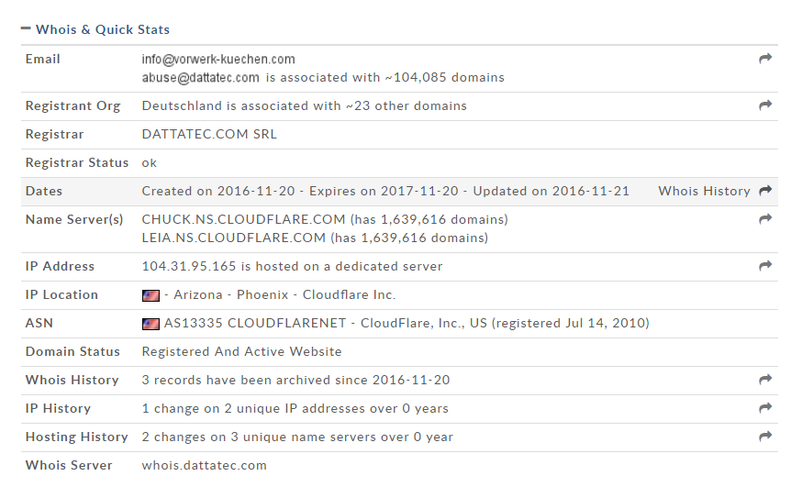Click the arrow icon for Registrant Org
This screenshot has width=802, height=498.
coord(765,105)
